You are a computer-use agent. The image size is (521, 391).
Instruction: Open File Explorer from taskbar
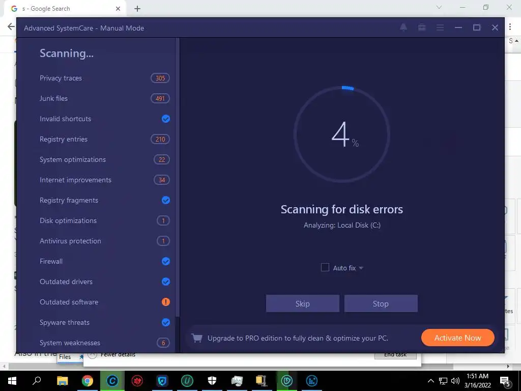pyautogui.click(x=62, y=381)
